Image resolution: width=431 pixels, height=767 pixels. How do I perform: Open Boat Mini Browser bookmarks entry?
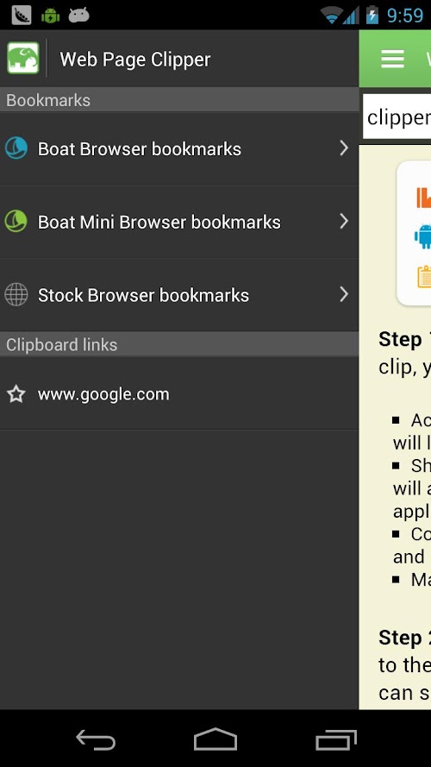[x=179, y=222]
